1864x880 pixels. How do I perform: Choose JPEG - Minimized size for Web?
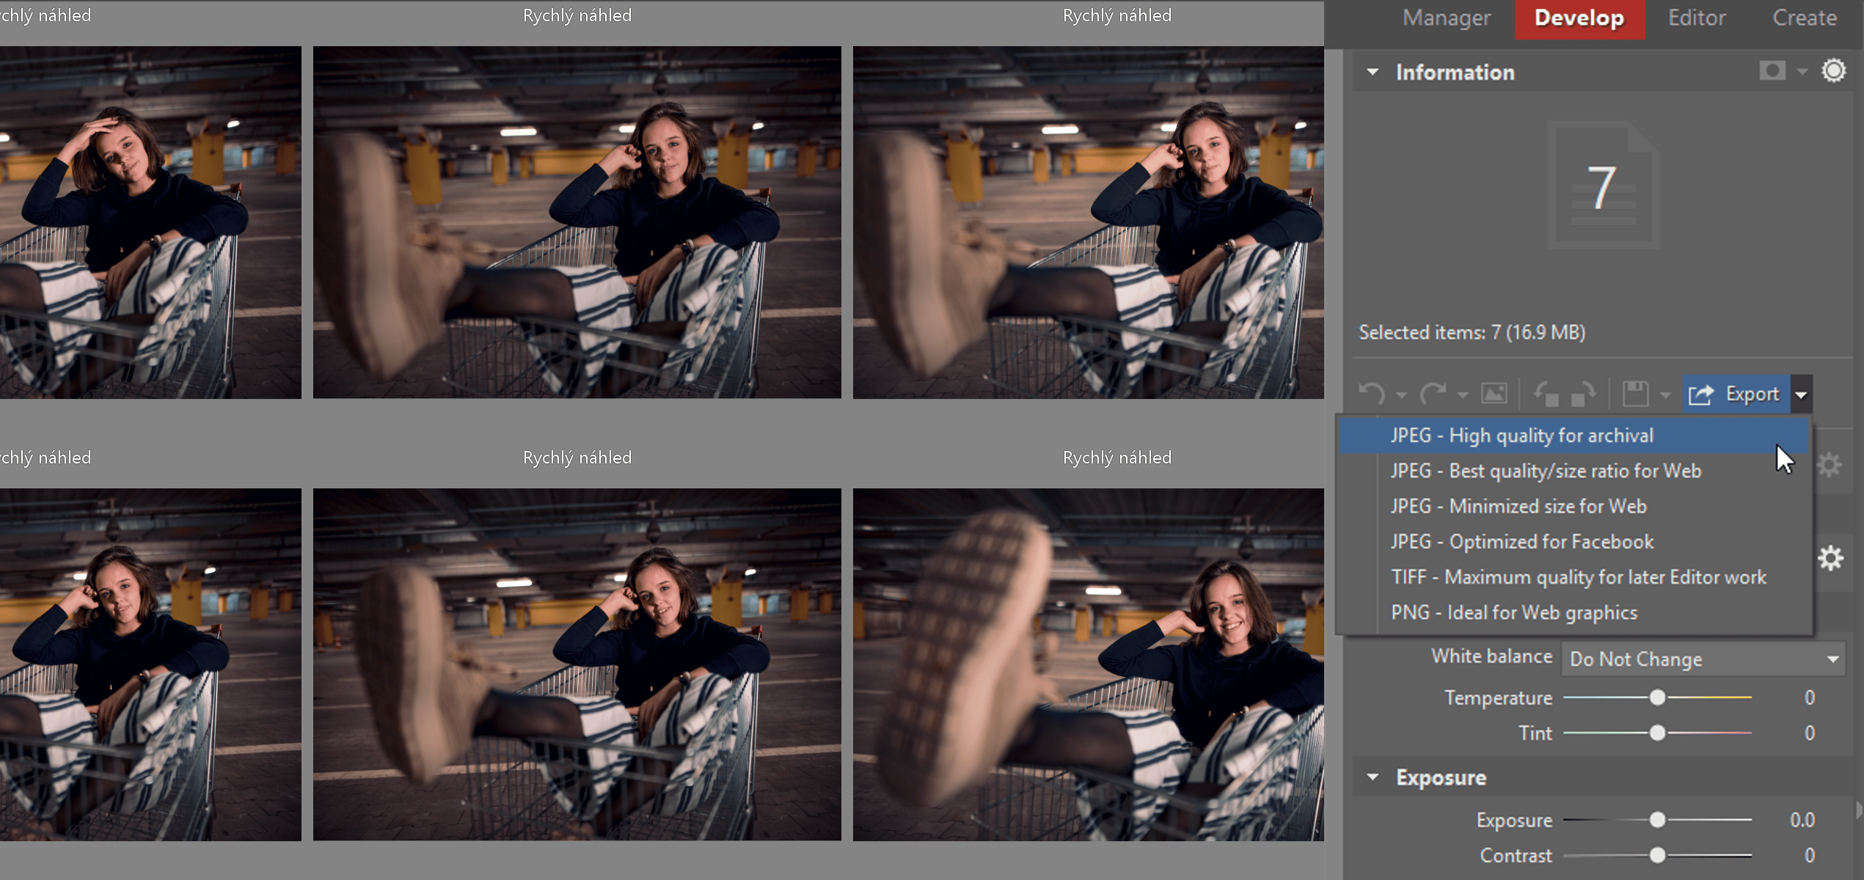[x=1574, y=506]
